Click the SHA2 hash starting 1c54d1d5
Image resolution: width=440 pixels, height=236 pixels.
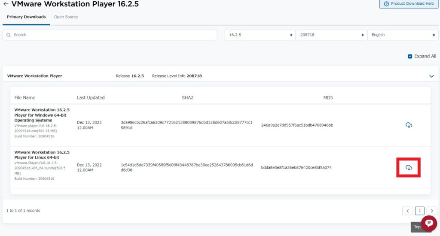pos(186,167)
